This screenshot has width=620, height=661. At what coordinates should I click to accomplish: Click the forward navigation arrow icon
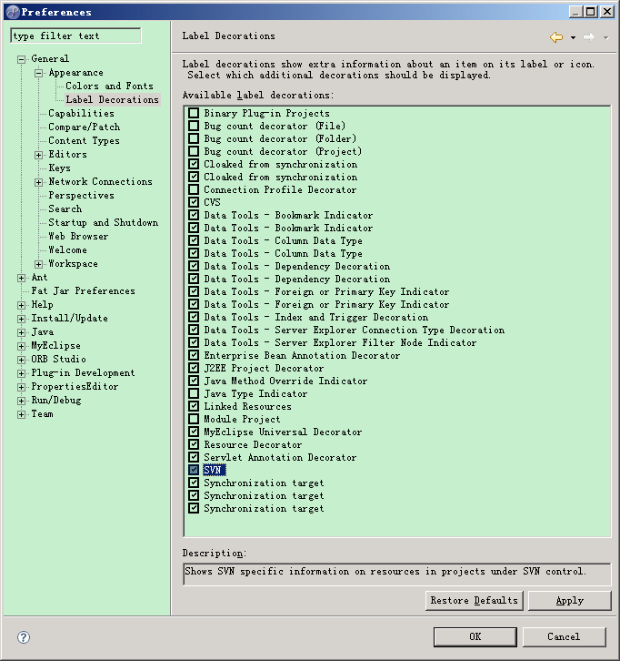589,37
